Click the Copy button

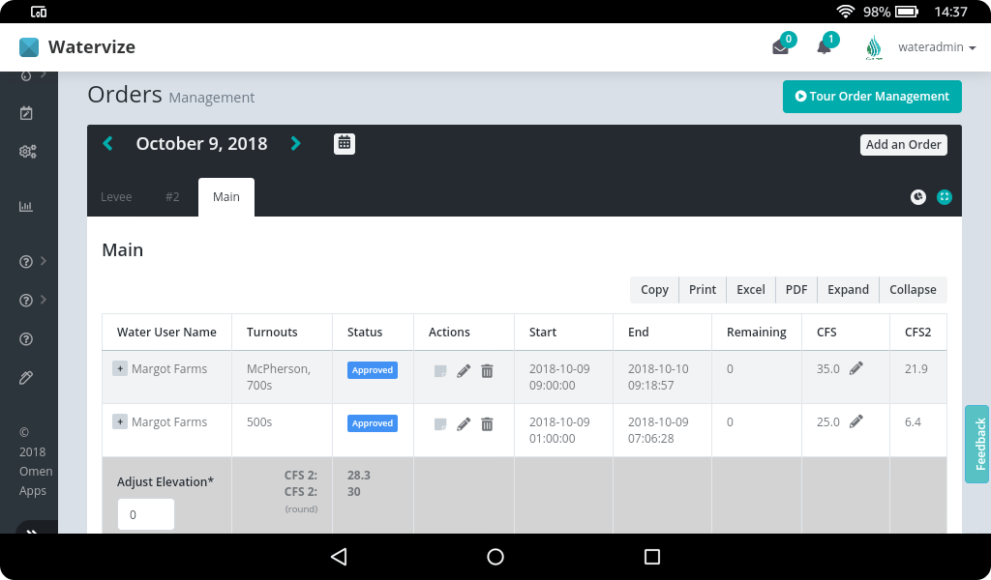click(654, 290)
